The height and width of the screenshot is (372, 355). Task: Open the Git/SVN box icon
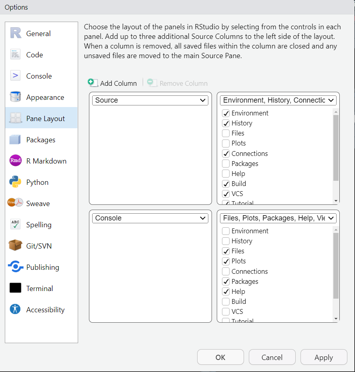pyautogui.click(x=15, y=246)
